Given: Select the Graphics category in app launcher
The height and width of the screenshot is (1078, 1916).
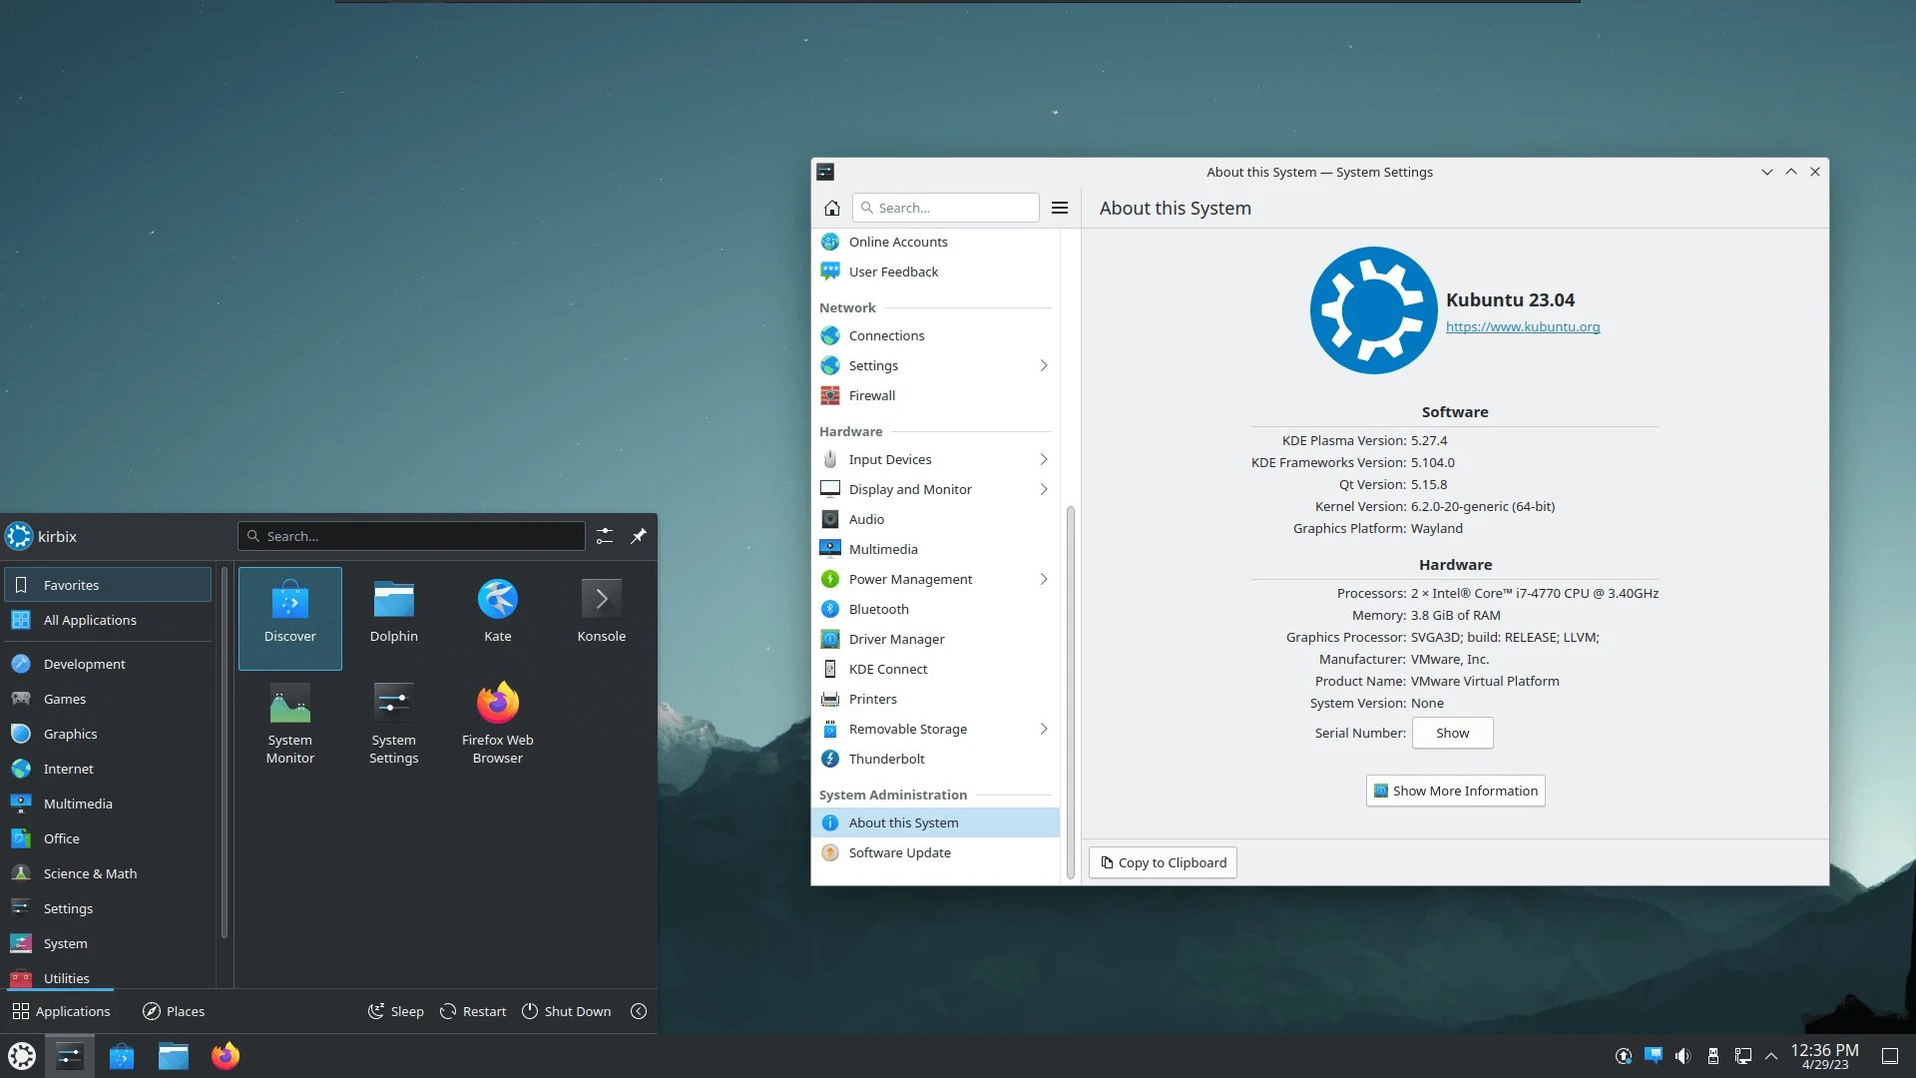Looking at the screenshot, I should click(x=69, y=734).
